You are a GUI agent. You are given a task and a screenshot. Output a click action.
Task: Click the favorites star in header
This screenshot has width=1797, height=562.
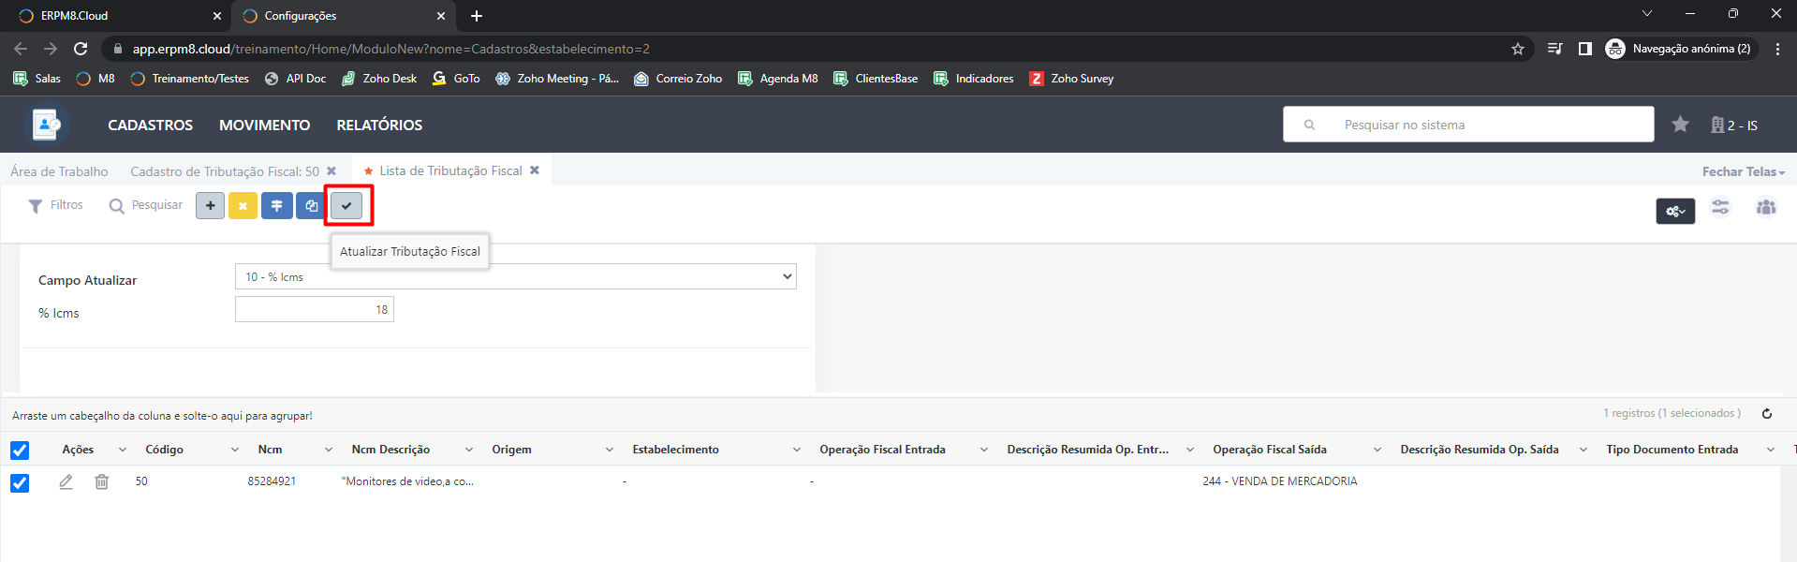[x=1680, y=125]
